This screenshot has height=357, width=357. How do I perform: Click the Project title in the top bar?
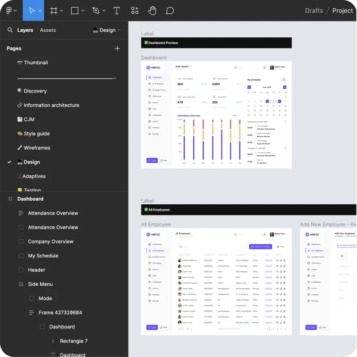tap(342, 10)
